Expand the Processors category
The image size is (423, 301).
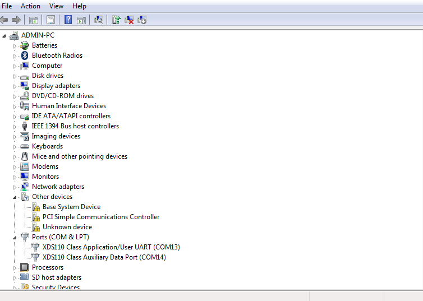pyautogui.click(x=15, y=268)
